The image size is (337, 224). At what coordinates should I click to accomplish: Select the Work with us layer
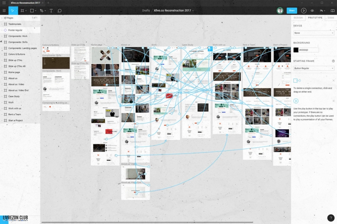[20, 108]
